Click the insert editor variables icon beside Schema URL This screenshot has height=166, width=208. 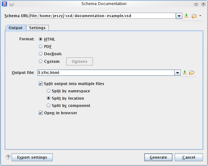(186, 16)
